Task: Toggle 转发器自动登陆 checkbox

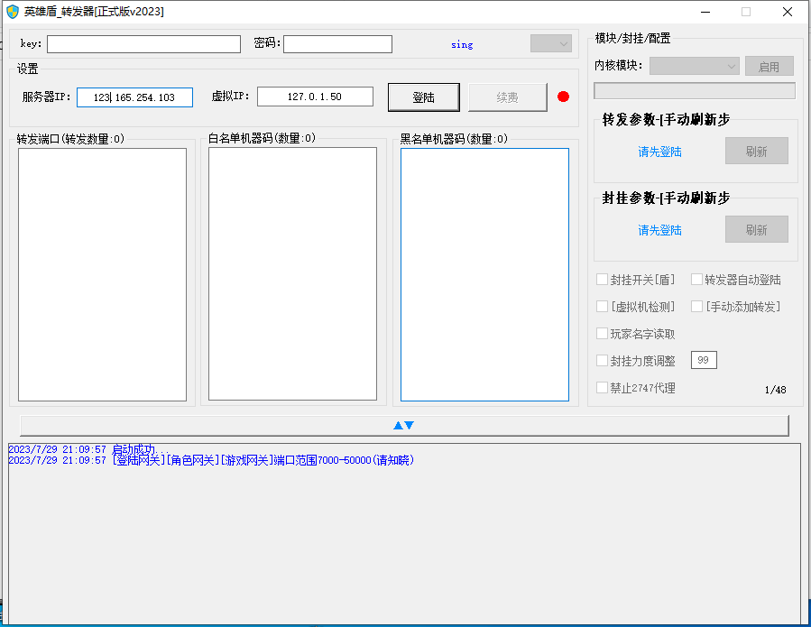Action: tap(697, 280)
